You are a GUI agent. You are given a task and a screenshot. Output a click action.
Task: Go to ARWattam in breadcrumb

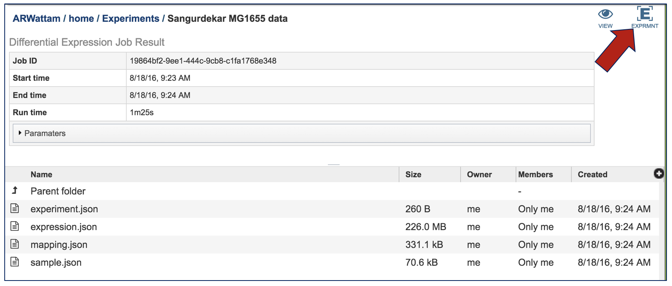click(x=36, y=19)
